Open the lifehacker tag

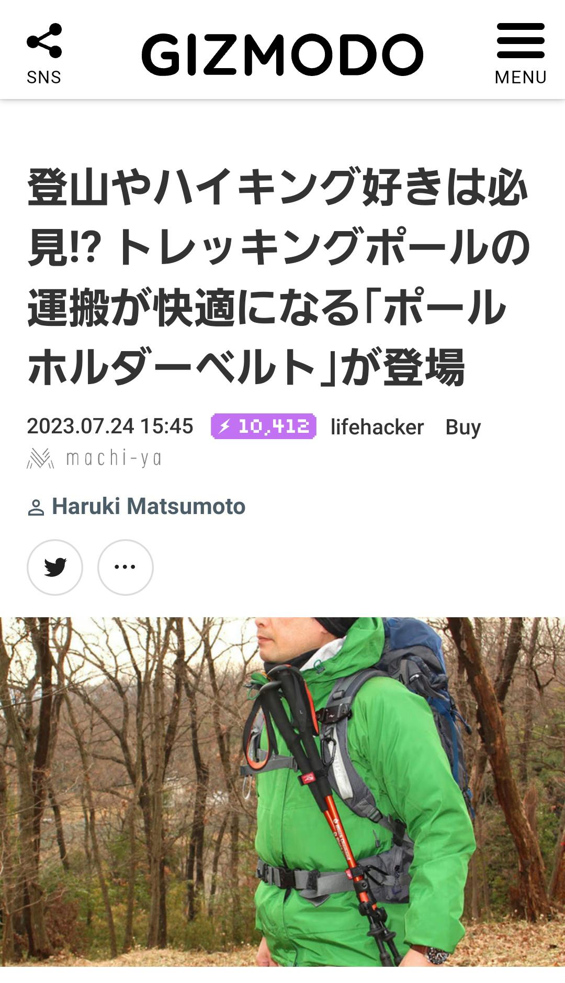click(x=377, y=427)
